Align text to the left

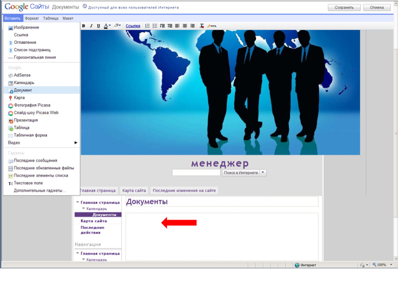[177, 26]
